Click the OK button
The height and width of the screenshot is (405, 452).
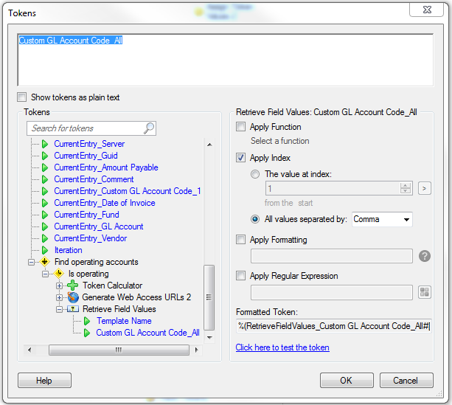pos(347,381)
